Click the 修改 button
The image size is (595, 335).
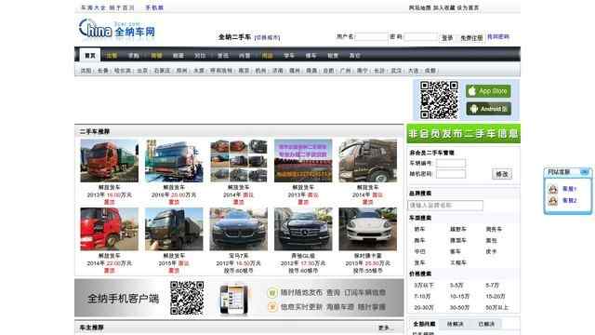tap(502, 174)
